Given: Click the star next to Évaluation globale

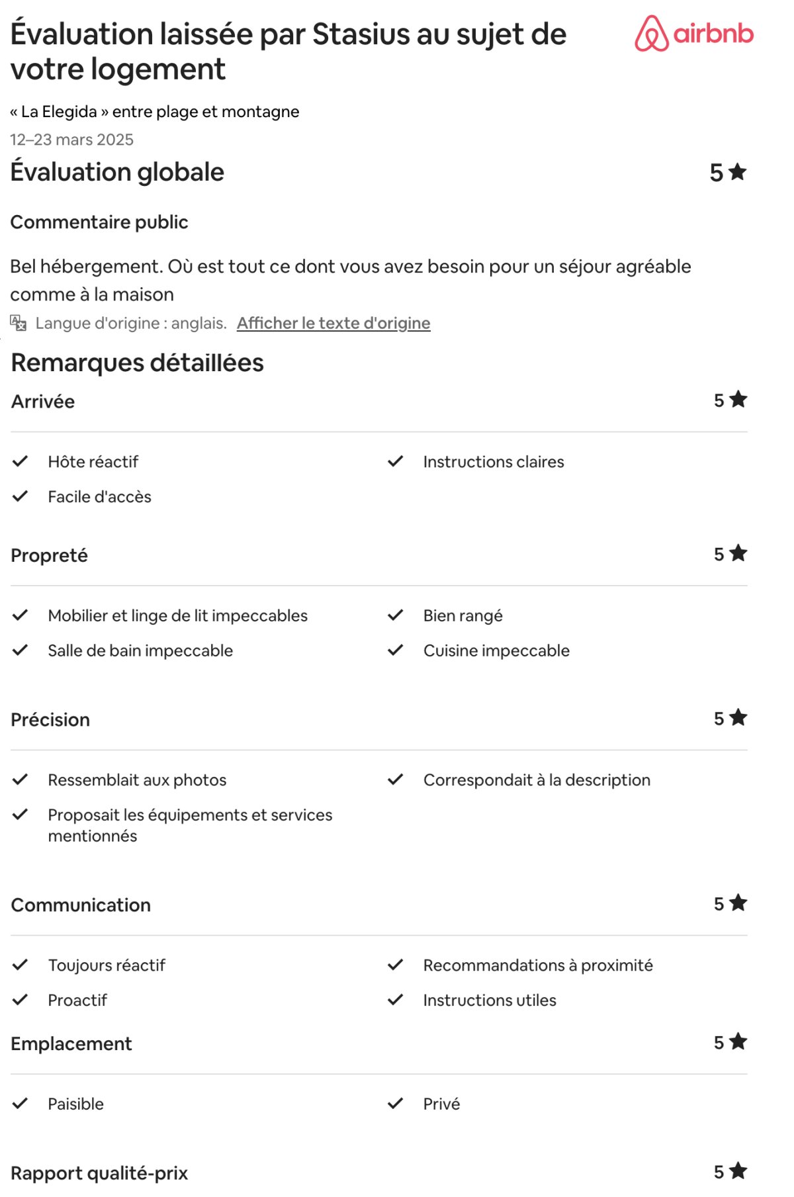Looking at the screenshot, I should tap(738, 172).
